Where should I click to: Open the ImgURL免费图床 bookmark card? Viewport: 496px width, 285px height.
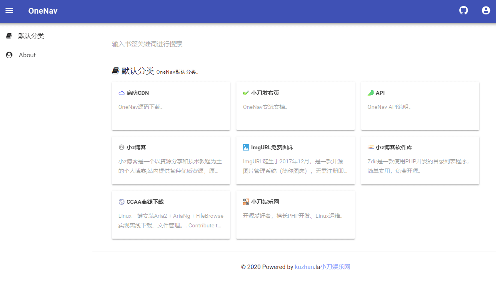pyautogui.click(x=296, y=160)
